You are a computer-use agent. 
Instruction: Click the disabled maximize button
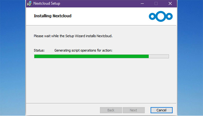click(156, 3)
